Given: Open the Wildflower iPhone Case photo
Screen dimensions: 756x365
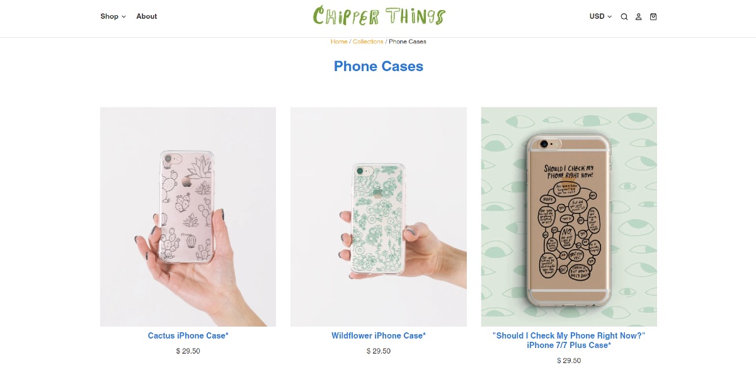Looking at the screenshot, I should [x=379, y=216].
